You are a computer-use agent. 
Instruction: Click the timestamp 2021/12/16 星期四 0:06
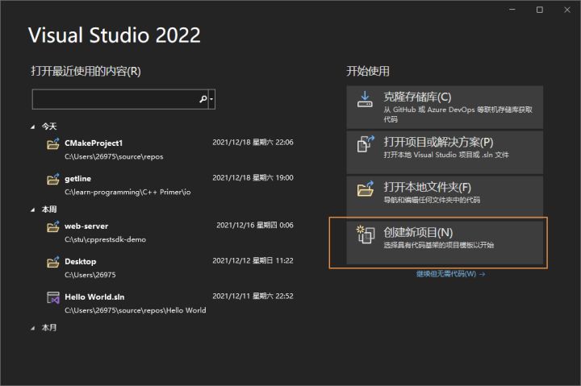(255, 226)
